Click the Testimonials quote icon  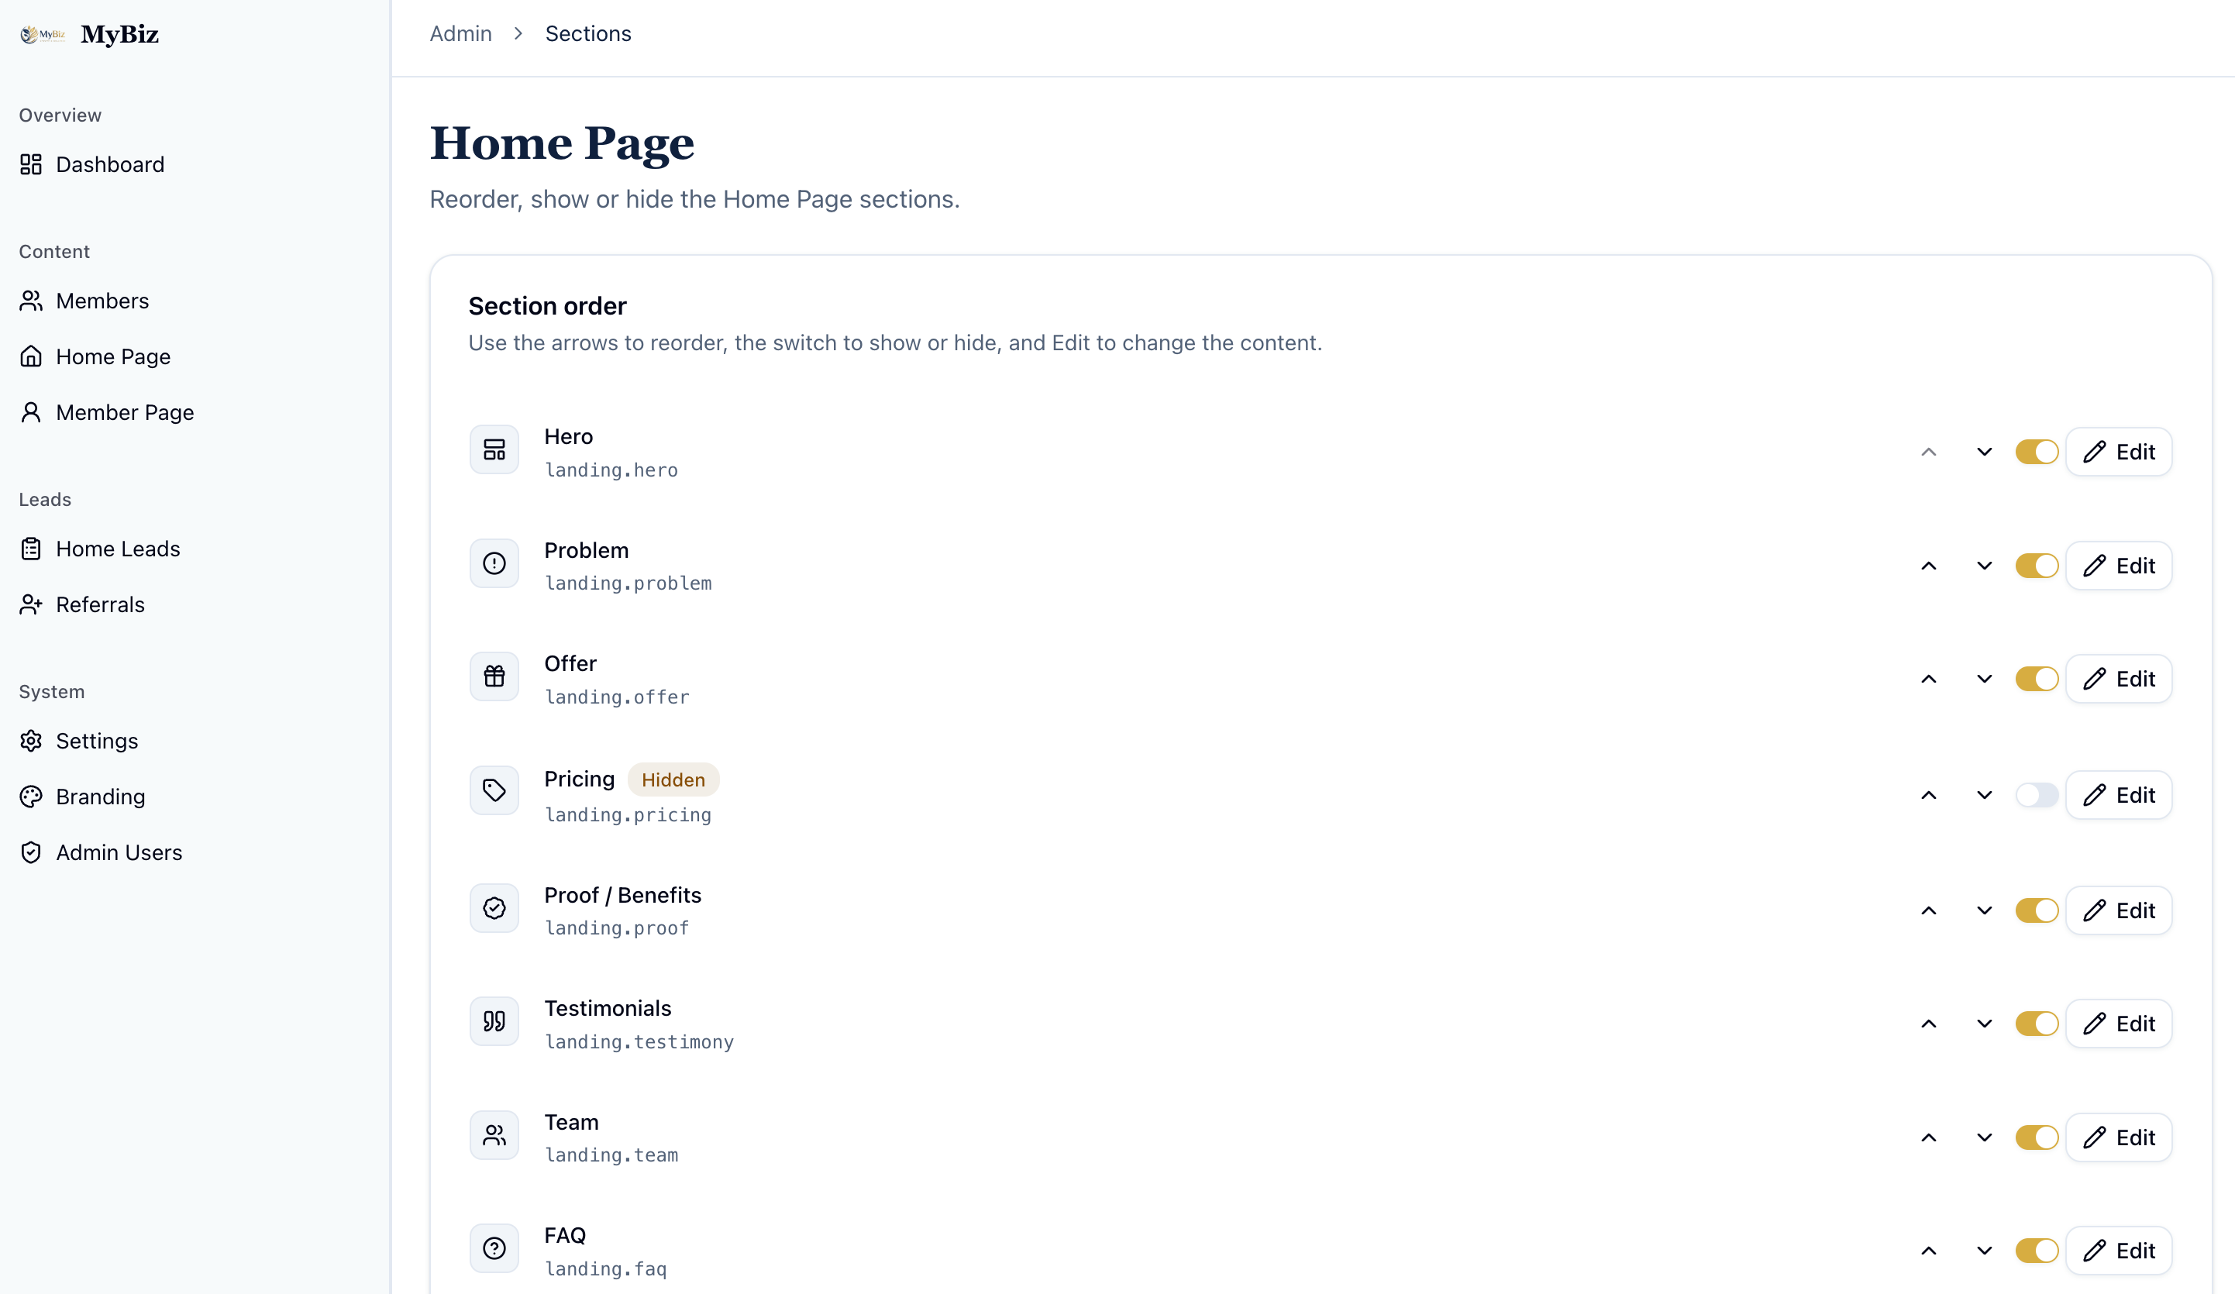[x=494, y=1023]
